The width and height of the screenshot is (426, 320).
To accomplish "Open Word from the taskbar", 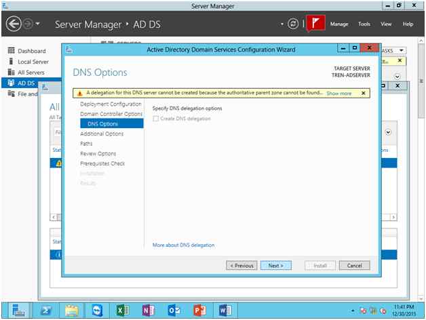I will pyautogui.click(x=225, y=311).
